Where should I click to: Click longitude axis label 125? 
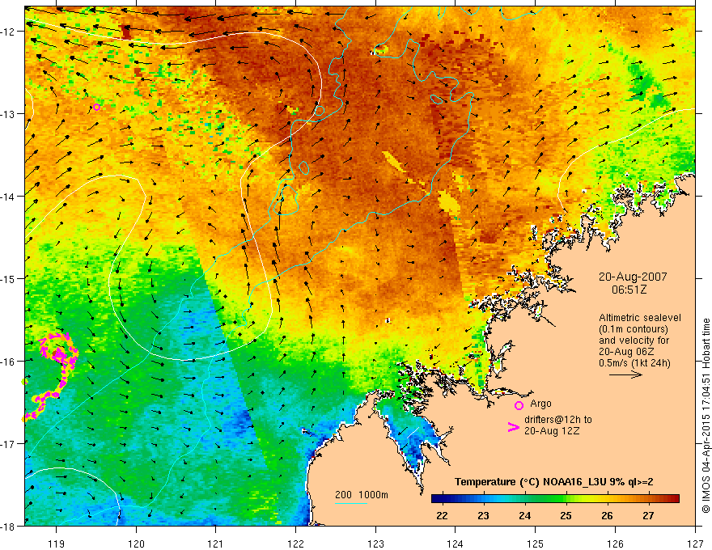[536, 544]
